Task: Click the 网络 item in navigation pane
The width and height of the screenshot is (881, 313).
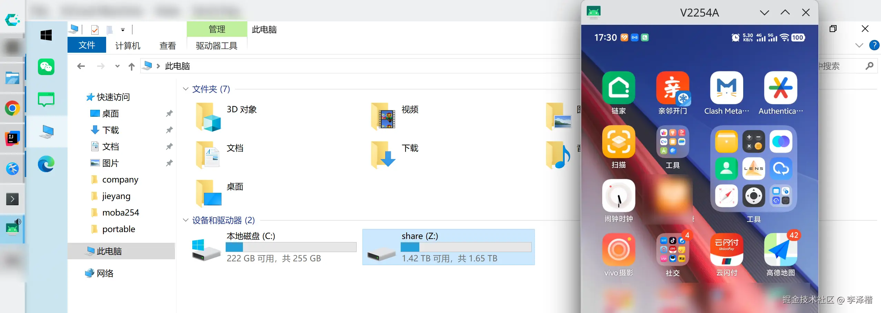Action: click(105, 273)
